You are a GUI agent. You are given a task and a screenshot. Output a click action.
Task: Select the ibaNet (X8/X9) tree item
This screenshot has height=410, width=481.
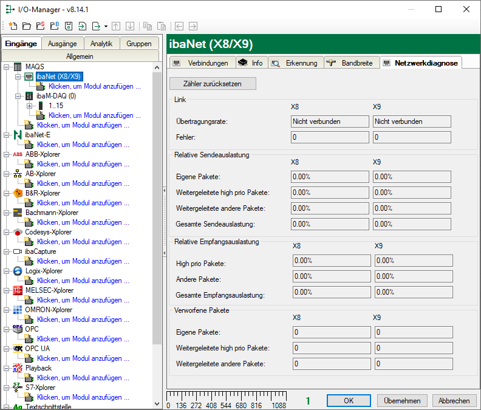(58, 77)
